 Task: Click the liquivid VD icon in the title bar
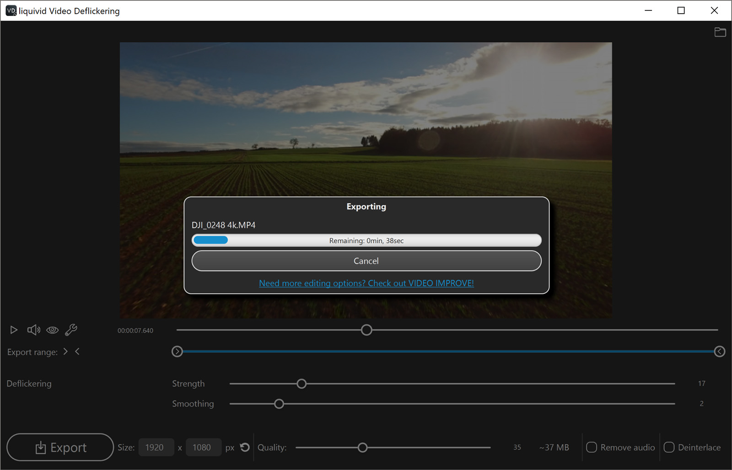click(10, 10)
